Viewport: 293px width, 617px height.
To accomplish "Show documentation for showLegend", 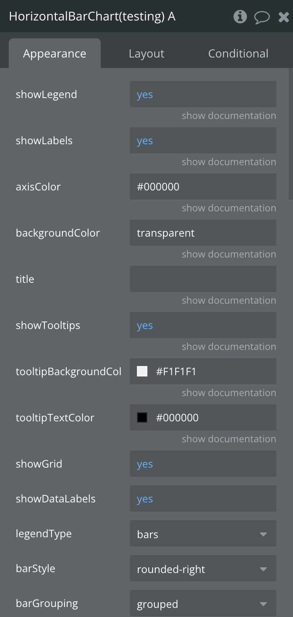I will pos(228,116).
